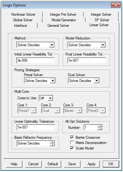Expand the Method dropdown
123x172 pixels.
tap(52, 45)
